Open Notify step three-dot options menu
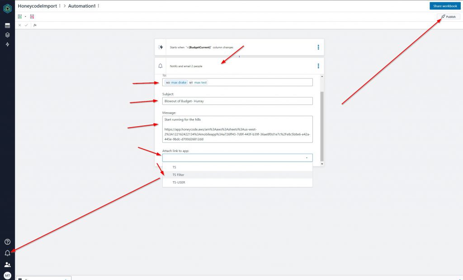The height and width of the screenshot is (280, 463). click(x=318, y=66)
